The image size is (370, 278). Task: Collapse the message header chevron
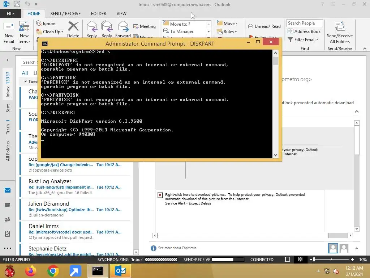pyautogui.click(x=357, y=111)
